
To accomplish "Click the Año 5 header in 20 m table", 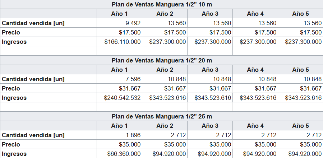I will click(301, 70).
